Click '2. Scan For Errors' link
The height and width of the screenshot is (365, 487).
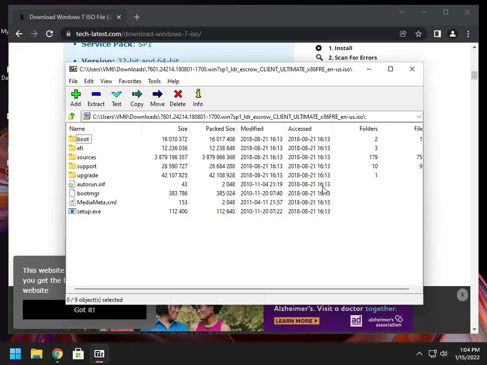tap(353, 58)
